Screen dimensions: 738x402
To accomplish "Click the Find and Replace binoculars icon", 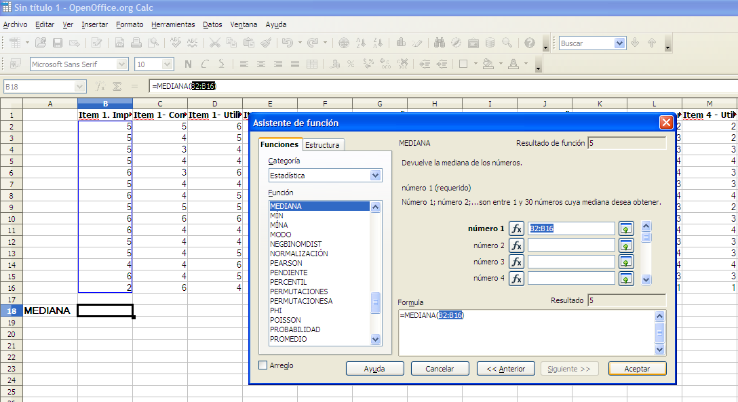I will [x=440, y=43].
